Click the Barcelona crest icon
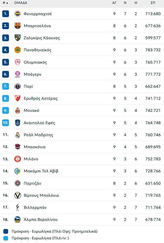The width and height of the screenshot is (164, 243). [17, 26]
